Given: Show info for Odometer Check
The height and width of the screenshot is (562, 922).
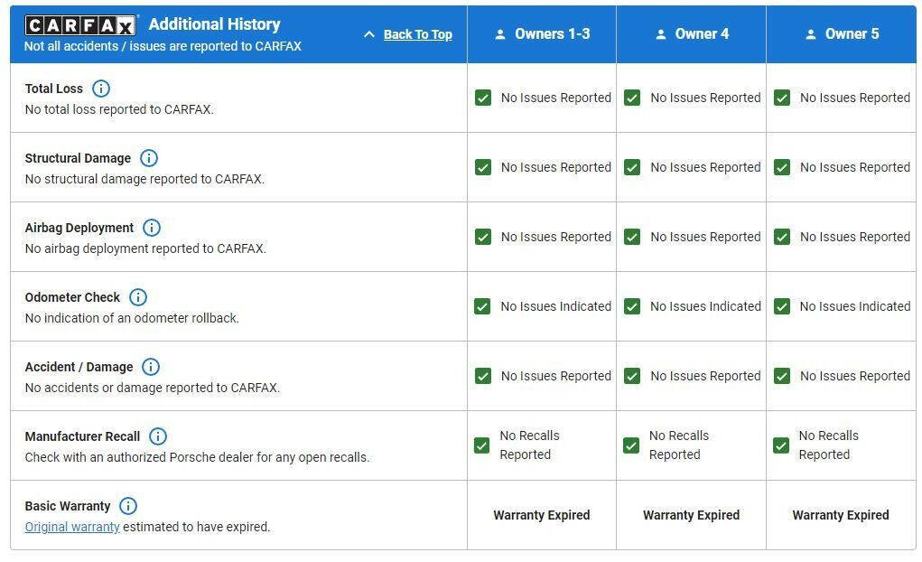Looking at the screenshot, I should click(x=138, y=297).
